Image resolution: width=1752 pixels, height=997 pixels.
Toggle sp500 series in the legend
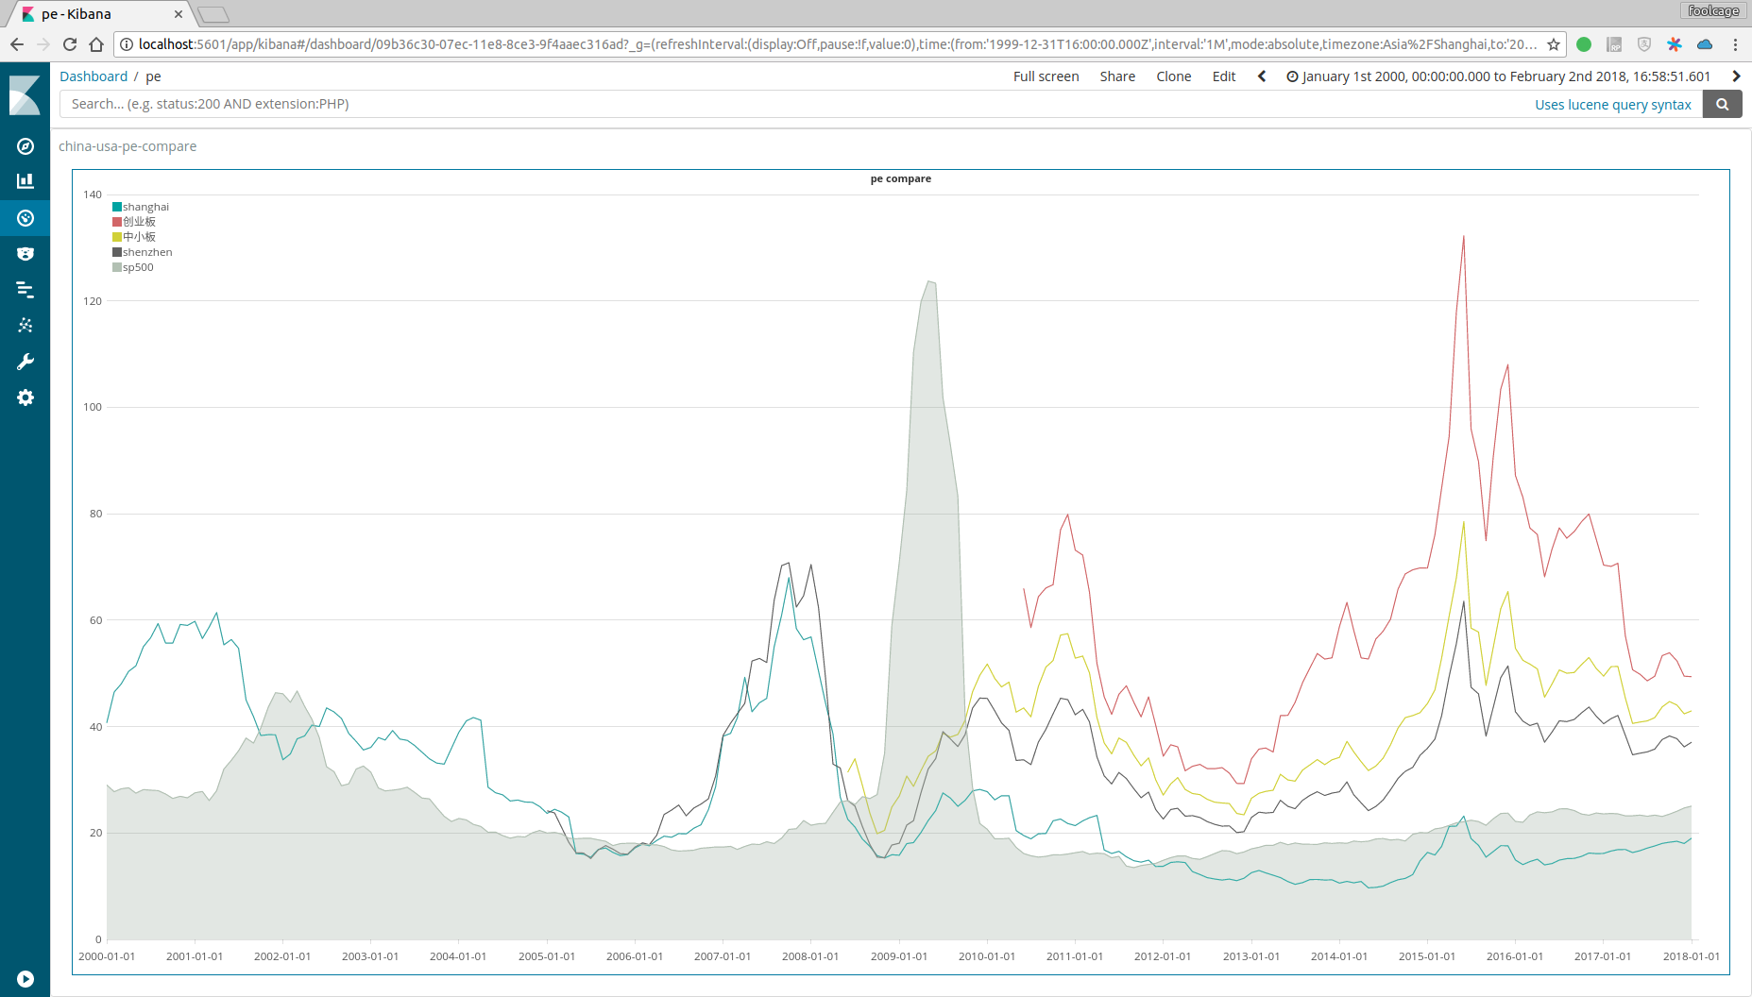[x=133, y=267]
